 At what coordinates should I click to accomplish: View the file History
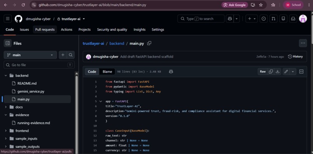[295, 56]
